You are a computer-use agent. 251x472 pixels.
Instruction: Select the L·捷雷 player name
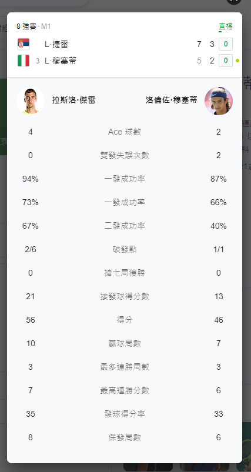[x=56, y=45]
